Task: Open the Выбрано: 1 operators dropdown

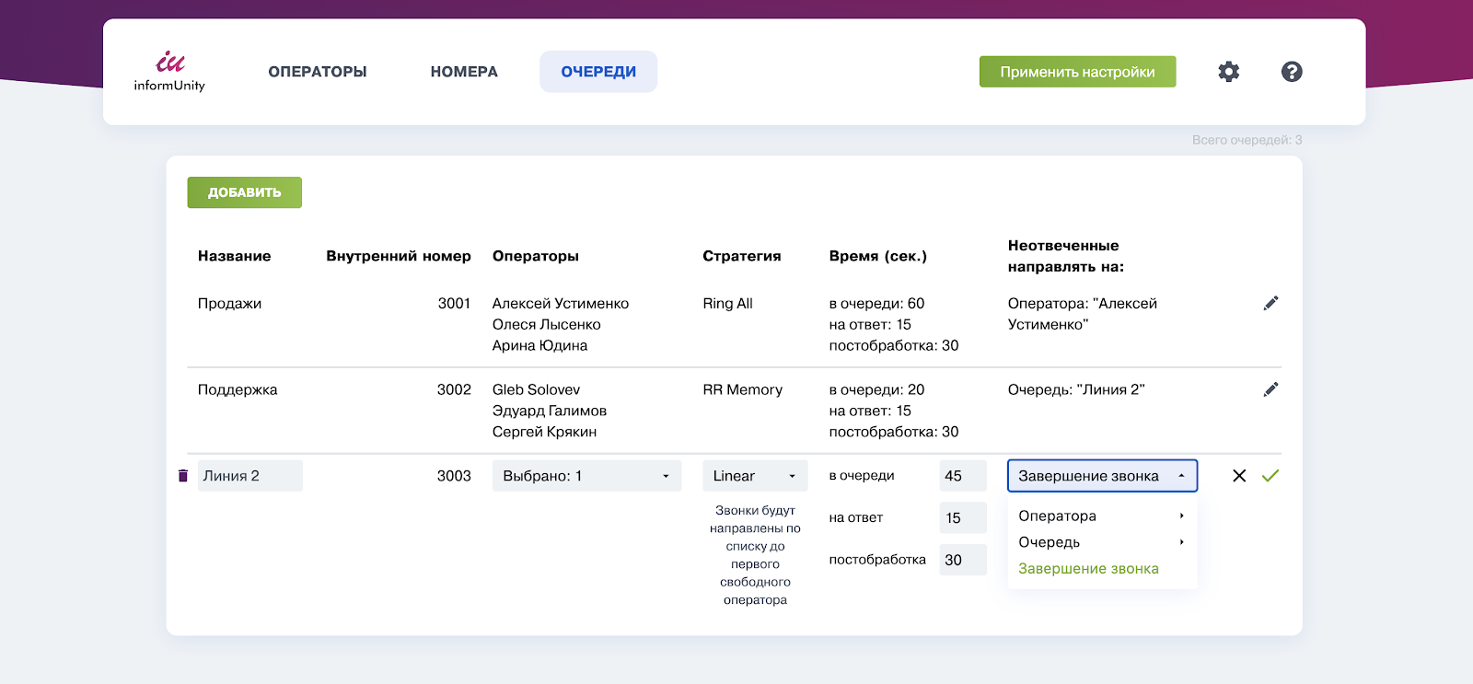Action: coord(586,476)
